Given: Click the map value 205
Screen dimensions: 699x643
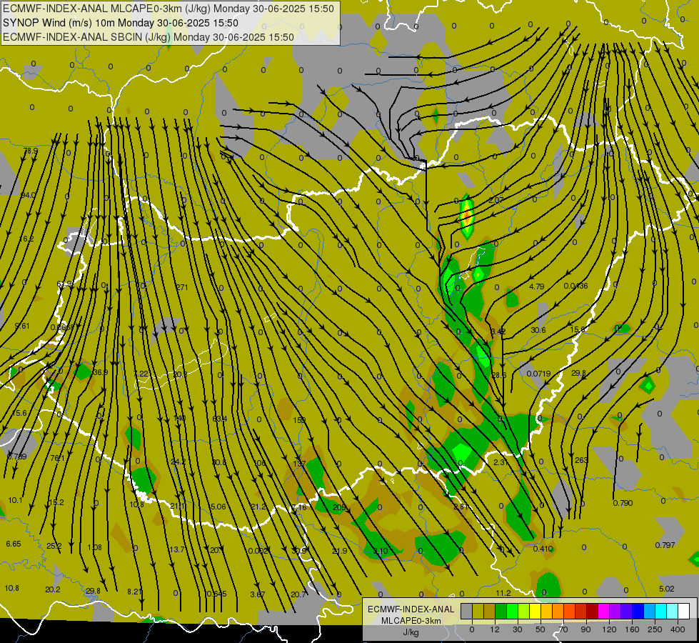Looking at the screenshot, I should pos(339,507).
